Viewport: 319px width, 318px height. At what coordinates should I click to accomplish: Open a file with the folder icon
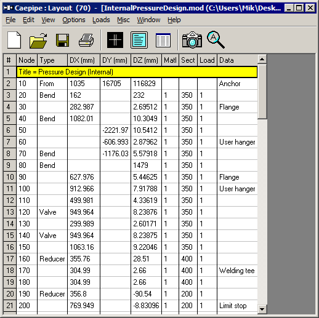pos(38,41)
